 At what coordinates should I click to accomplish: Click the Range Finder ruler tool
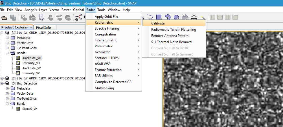coord(194,17)
